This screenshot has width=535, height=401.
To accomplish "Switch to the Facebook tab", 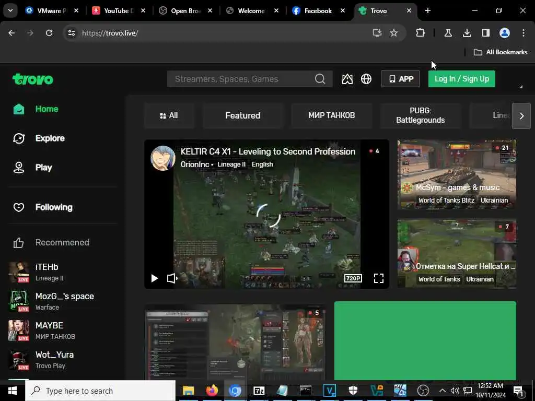I will [318, 11].
